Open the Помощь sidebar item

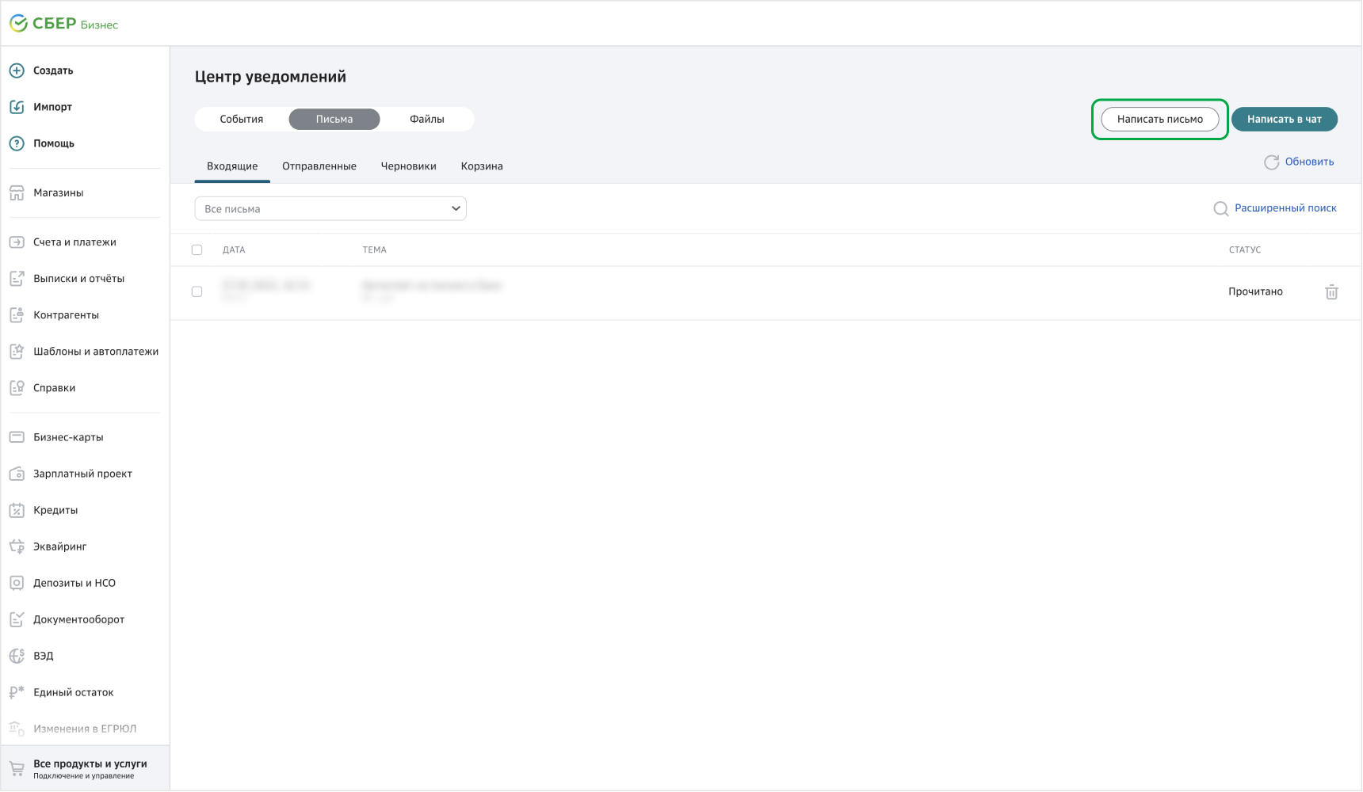tap(54, 143)
